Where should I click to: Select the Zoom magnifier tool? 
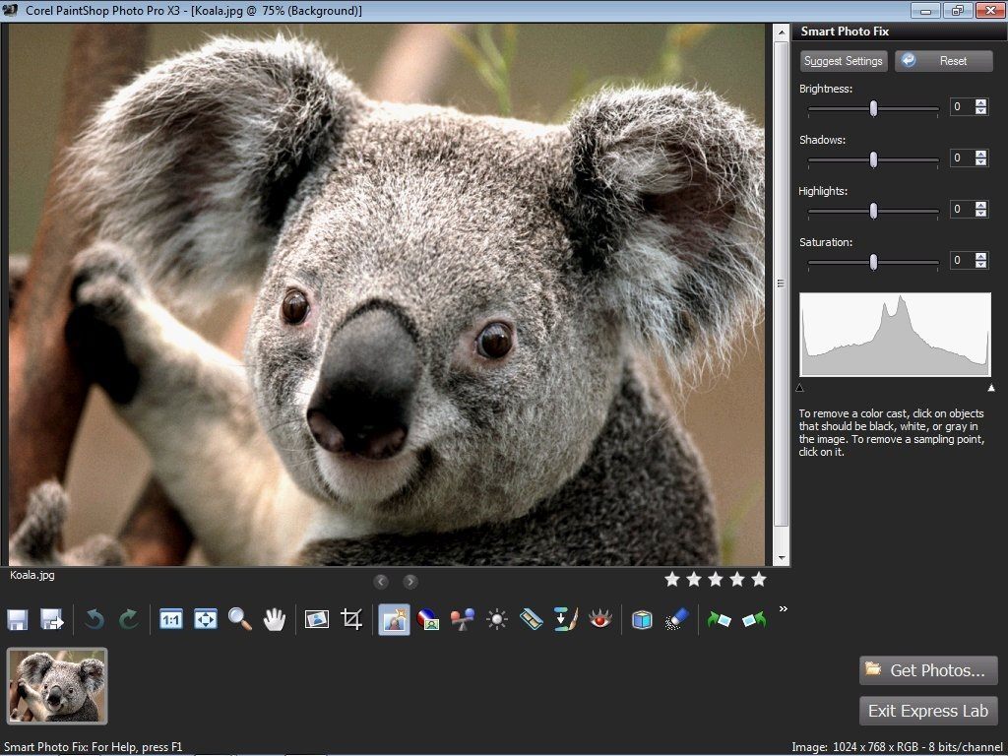click(239, 619)
